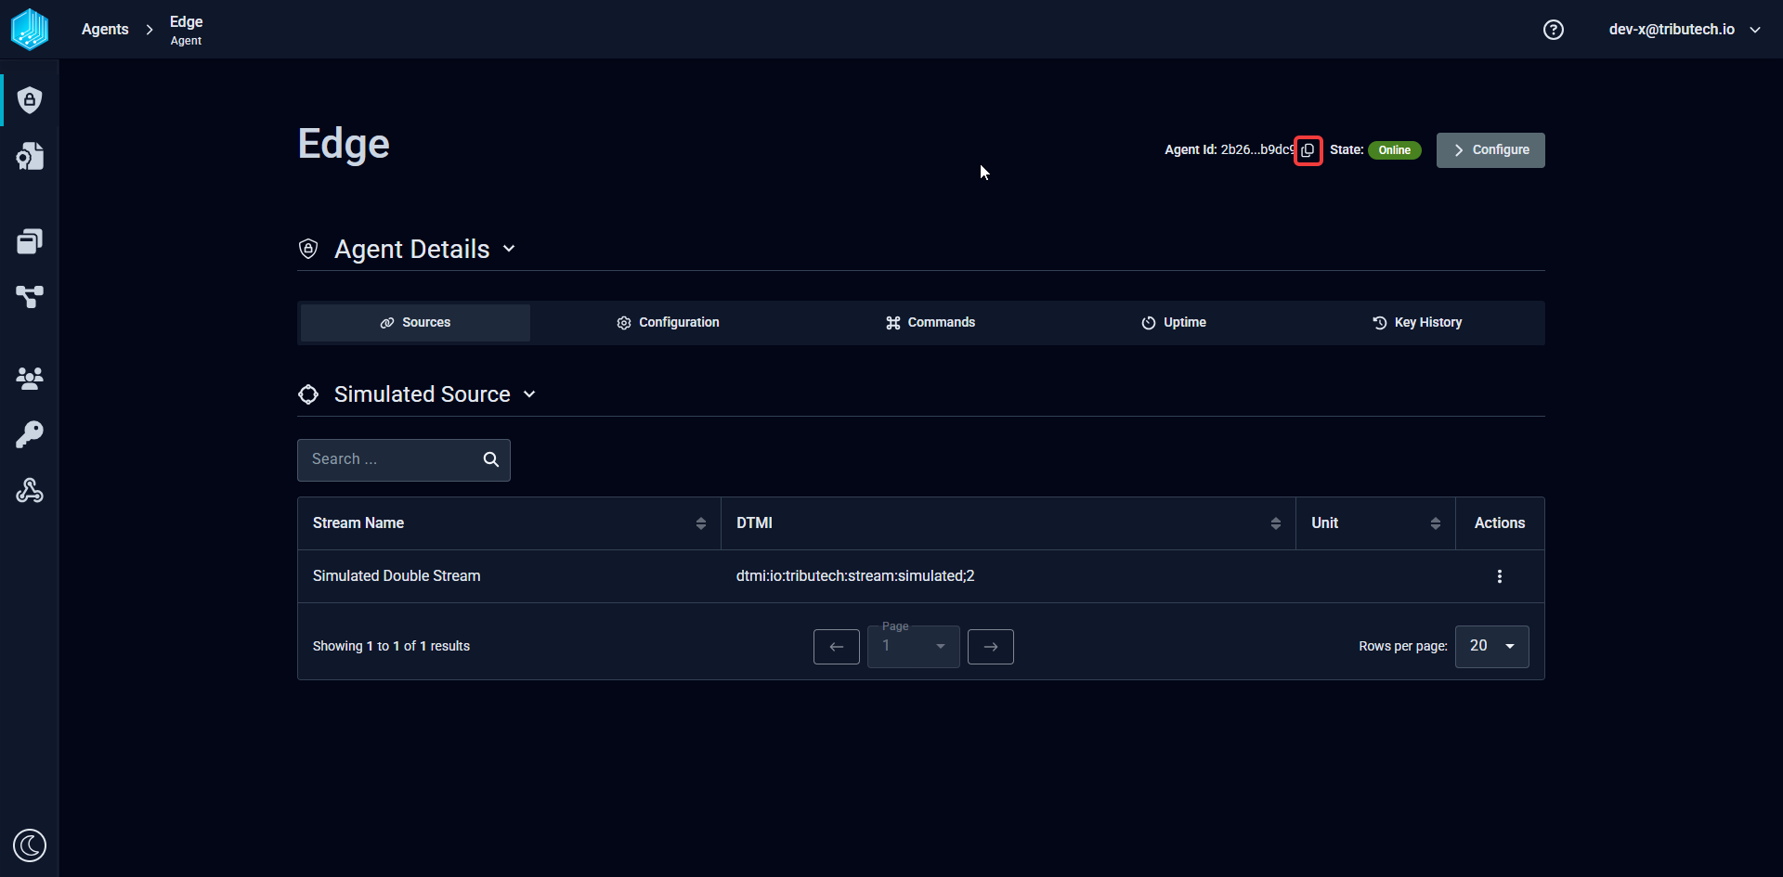Copy the Agent Id to clipboard

(1308, 150)
